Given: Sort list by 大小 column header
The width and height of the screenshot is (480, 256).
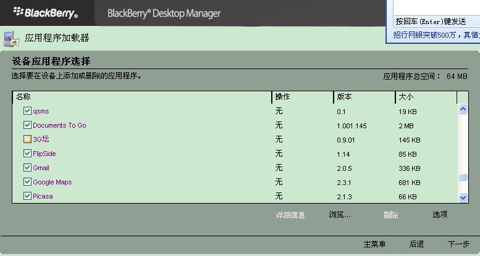Looking at the screenshot, I should (x=426, y=97).
